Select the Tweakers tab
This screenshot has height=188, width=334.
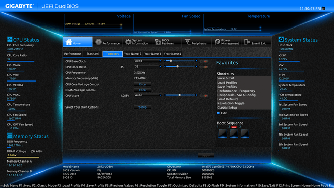pyautogui.click(x=113, y=54)
